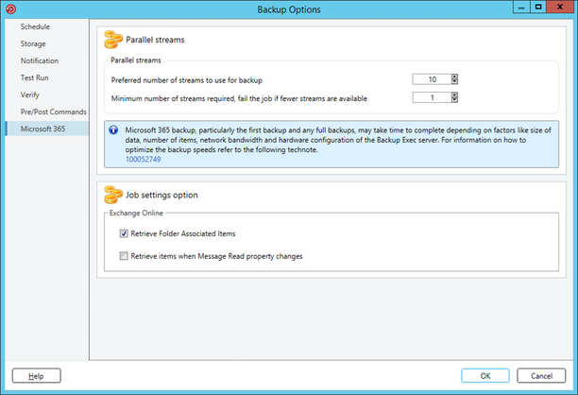The height and width of the screenshot is (395, 578).
Task: Switch to the Verify page
Action: [30, 94]
